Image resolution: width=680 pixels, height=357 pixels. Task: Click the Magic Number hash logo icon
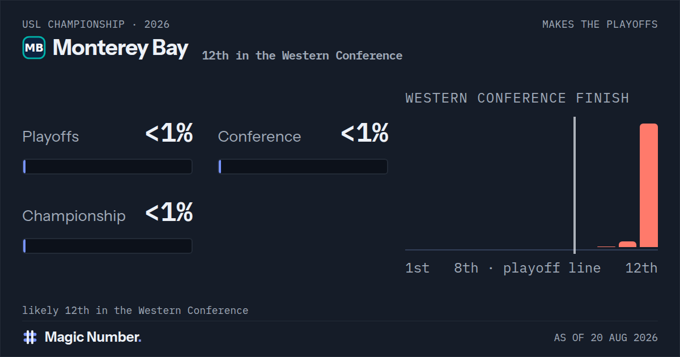point(30,337)
